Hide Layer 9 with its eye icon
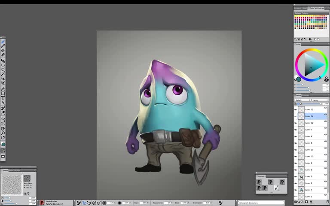The image size is (330, 206). tap(296, 163)
